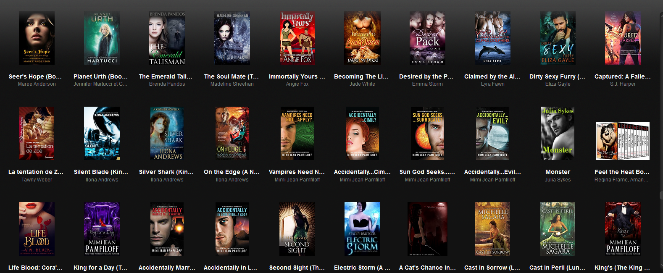Click the title 'Planet Urth (Boo...'
Viewport: 663px width, 273px height.
[x=100, y=76]
